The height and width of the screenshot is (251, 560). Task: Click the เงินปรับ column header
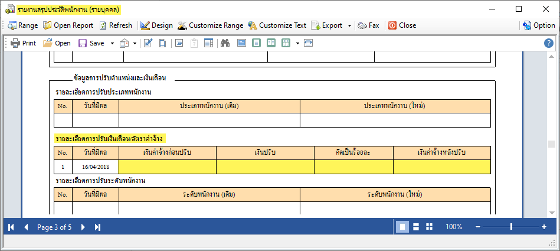tap(265, 153)
